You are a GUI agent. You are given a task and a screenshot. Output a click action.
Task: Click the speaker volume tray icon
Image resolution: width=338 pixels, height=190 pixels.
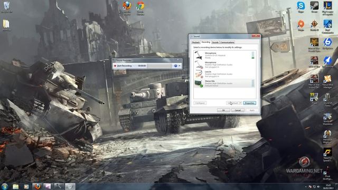click(x=318, y=186)
